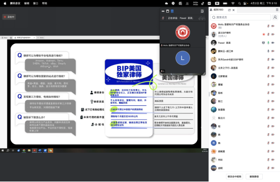Open the 腾讯会议 app menu

point(15,3)
